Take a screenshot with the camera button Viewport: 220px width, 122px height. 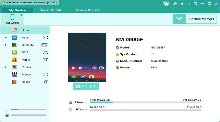pos(78,87)
